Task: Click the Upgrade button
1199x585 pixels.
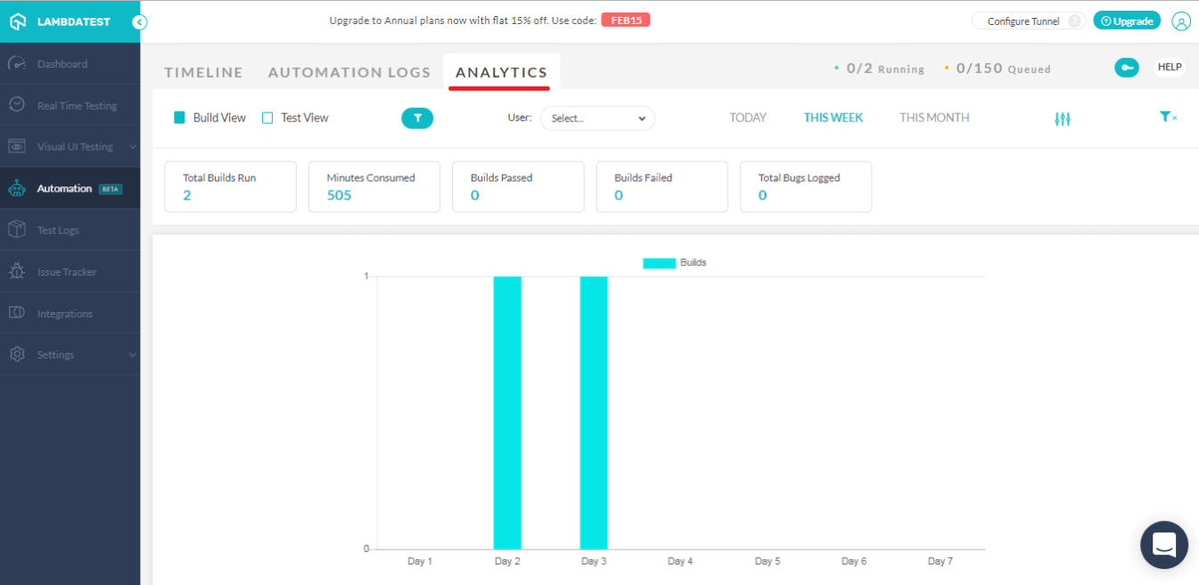Action: [x=1127, y=20]
